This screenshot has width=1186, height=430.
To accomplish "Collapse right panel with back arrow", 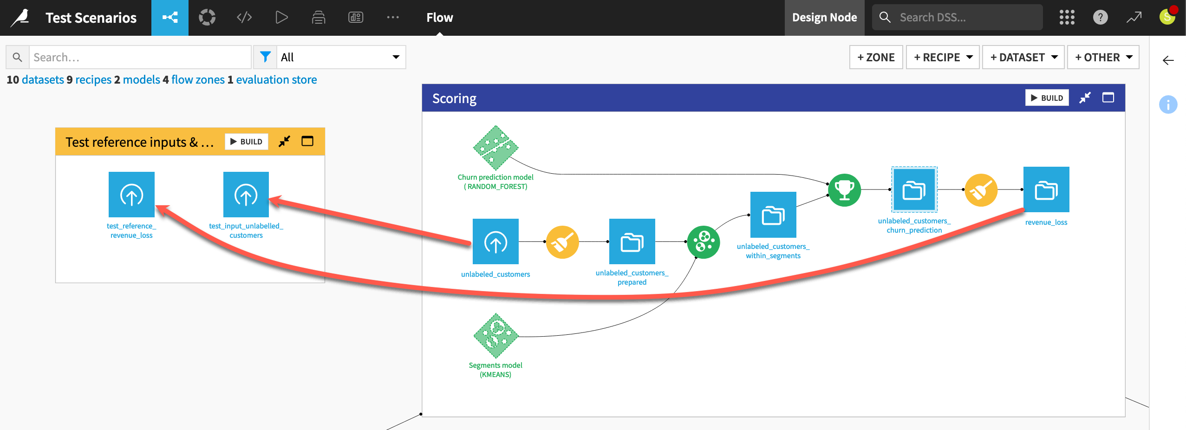I will 1168,60.
